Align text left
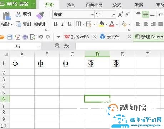The height and width of the screenshot is (129, 164). point(138,24)
